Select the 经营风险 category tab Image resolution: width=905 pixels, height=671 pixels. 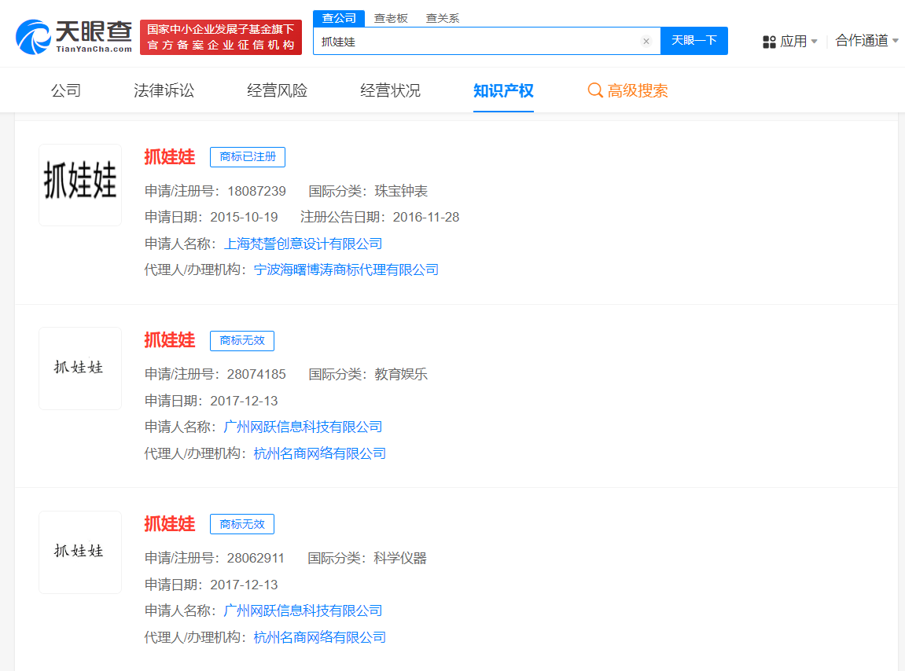277,90
